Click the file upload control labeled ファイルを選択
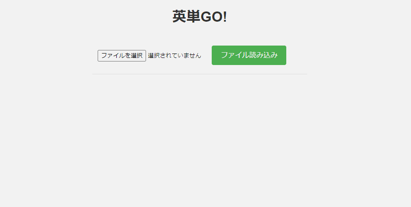Image resolution: width=411 pixels, height=207 pixels. click(x=150, y=56)
